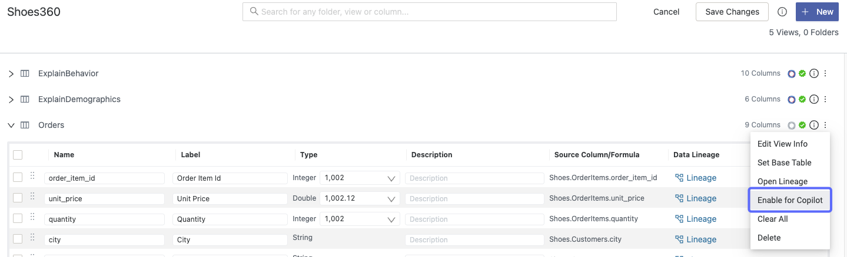This screenshot has height=257, width=847.
Task: Click the table icon next to ExplainDemographics
Action: coord(25,99)
